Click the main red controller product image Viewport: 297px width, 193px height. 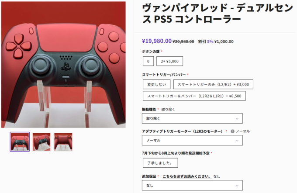coord(63,65)
